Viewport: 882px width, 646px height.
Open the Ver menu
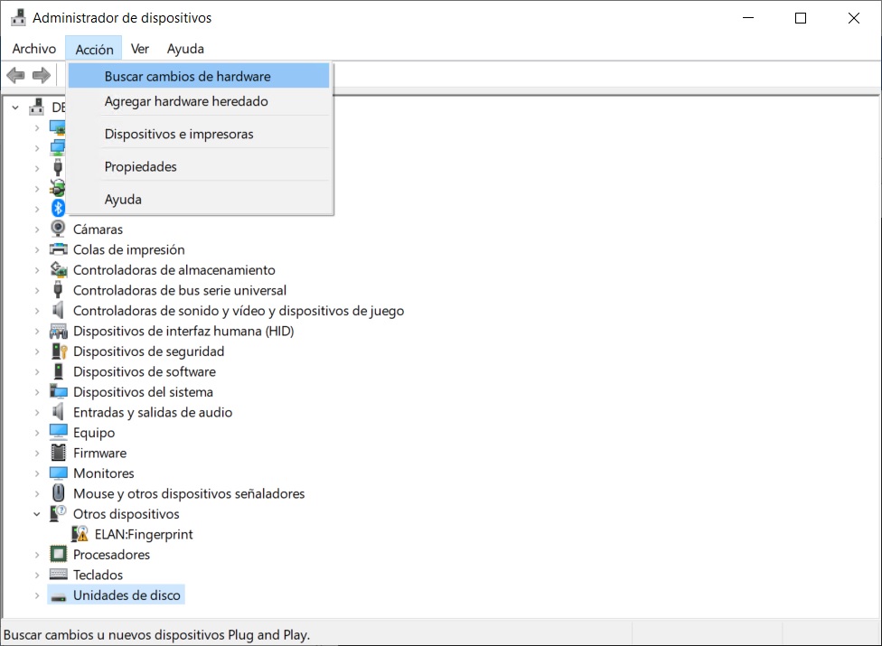pyautogui.click(x=139, y=49)
